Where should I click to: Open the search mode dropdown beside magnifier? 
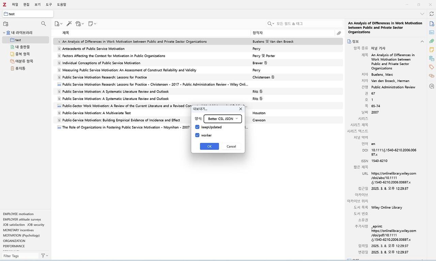coord(271,23)
